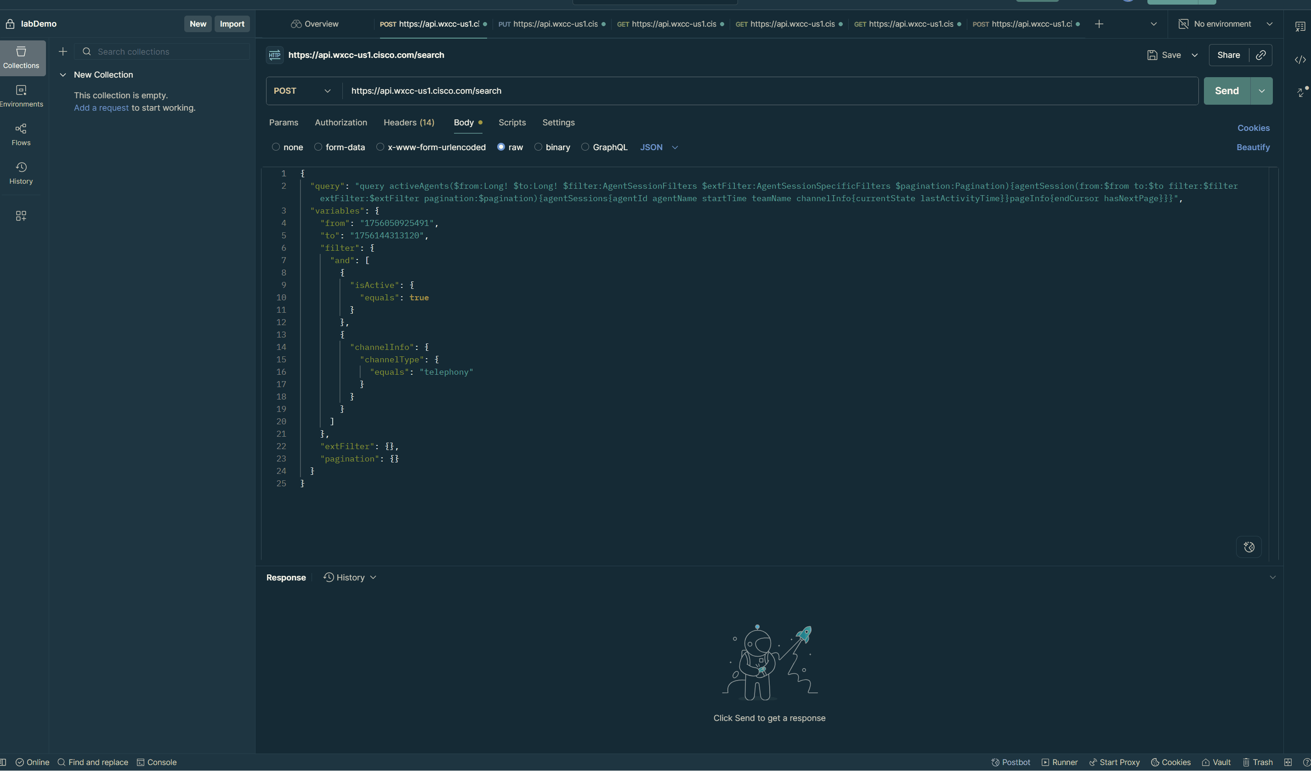This screenshot has height=771, width=1311.
Task: Open the code snippet panel icon
Action: [1300, 60]
